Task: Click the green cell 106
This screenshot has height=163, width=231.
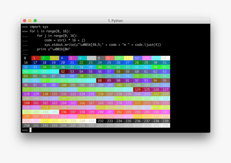Action: point(119,85)
